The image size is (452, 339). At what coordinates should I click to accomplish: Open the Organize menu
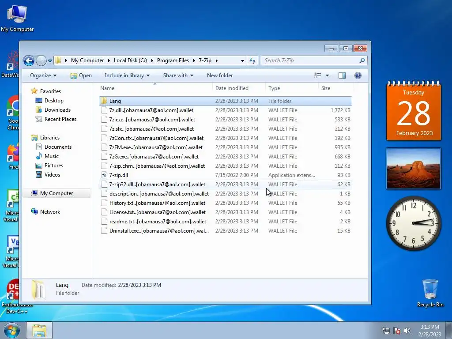pos(43,75)
